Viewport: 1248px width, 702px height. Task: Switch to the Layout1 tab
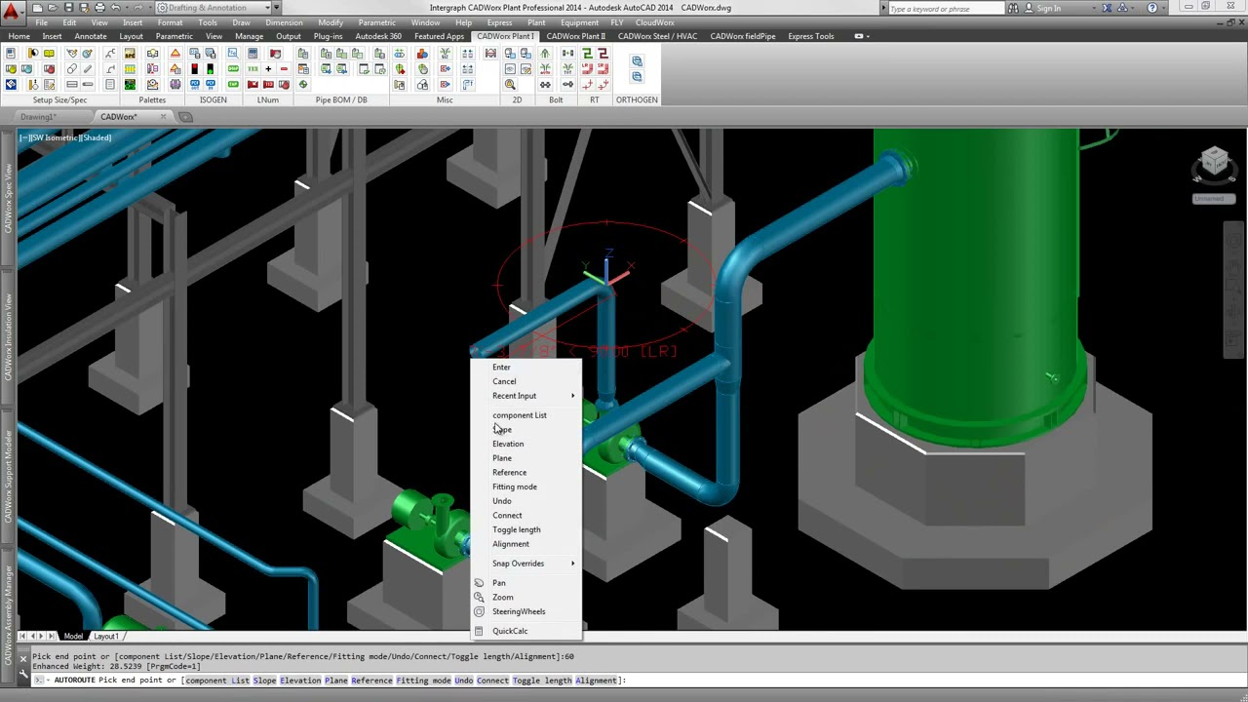pyautogui.click(x=105, y=636)
